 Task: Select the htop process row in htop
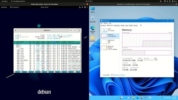click(47, 45)
